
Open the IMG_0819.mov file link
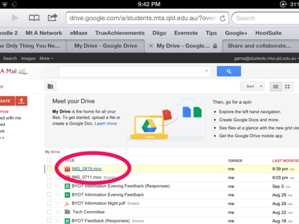point(86,169)
